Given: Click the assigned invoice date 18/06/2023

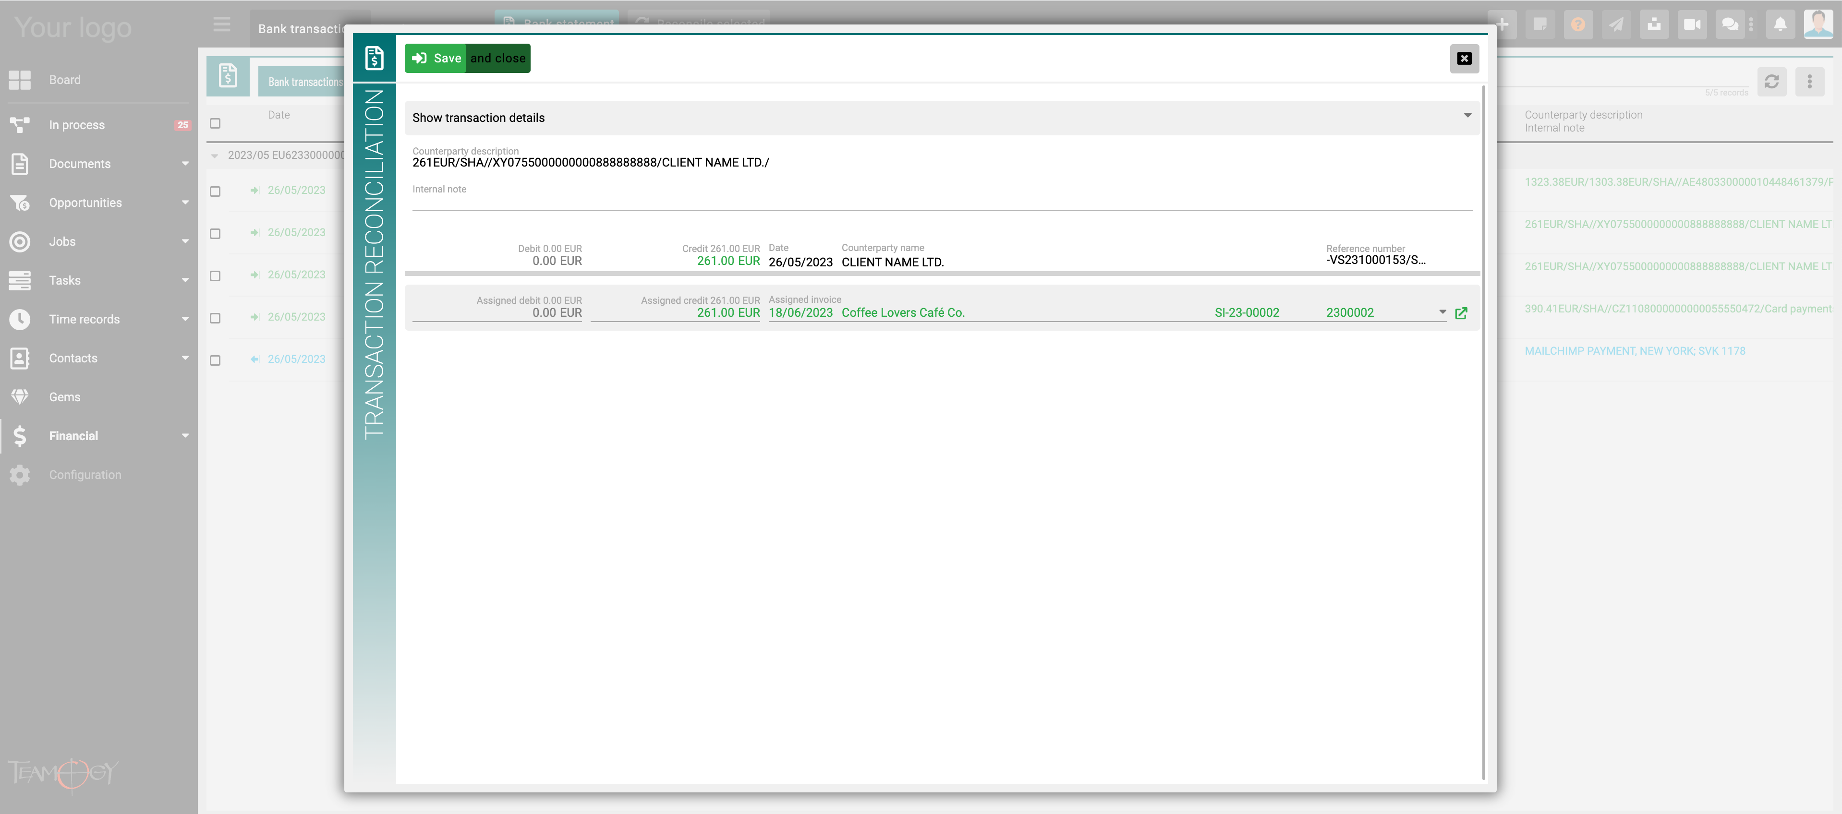Looking at the screenshot, I should coord(800,312).
